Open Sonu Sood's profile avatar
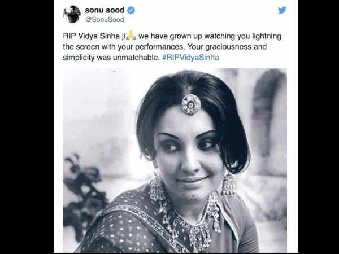The width and height of the screenshot is (339, 254). 72,14
